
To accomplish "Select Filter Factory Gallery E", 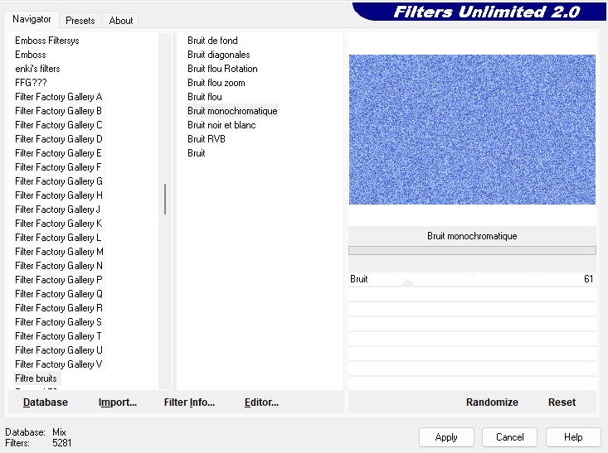I will [x=58, y=153].
